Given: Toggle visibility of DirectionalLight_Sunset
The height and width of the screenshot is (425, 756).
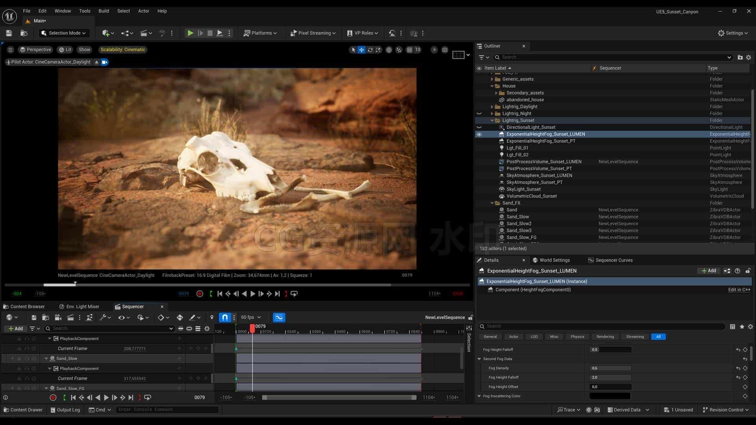Looking at the screenshot, I should coord(479,128).
